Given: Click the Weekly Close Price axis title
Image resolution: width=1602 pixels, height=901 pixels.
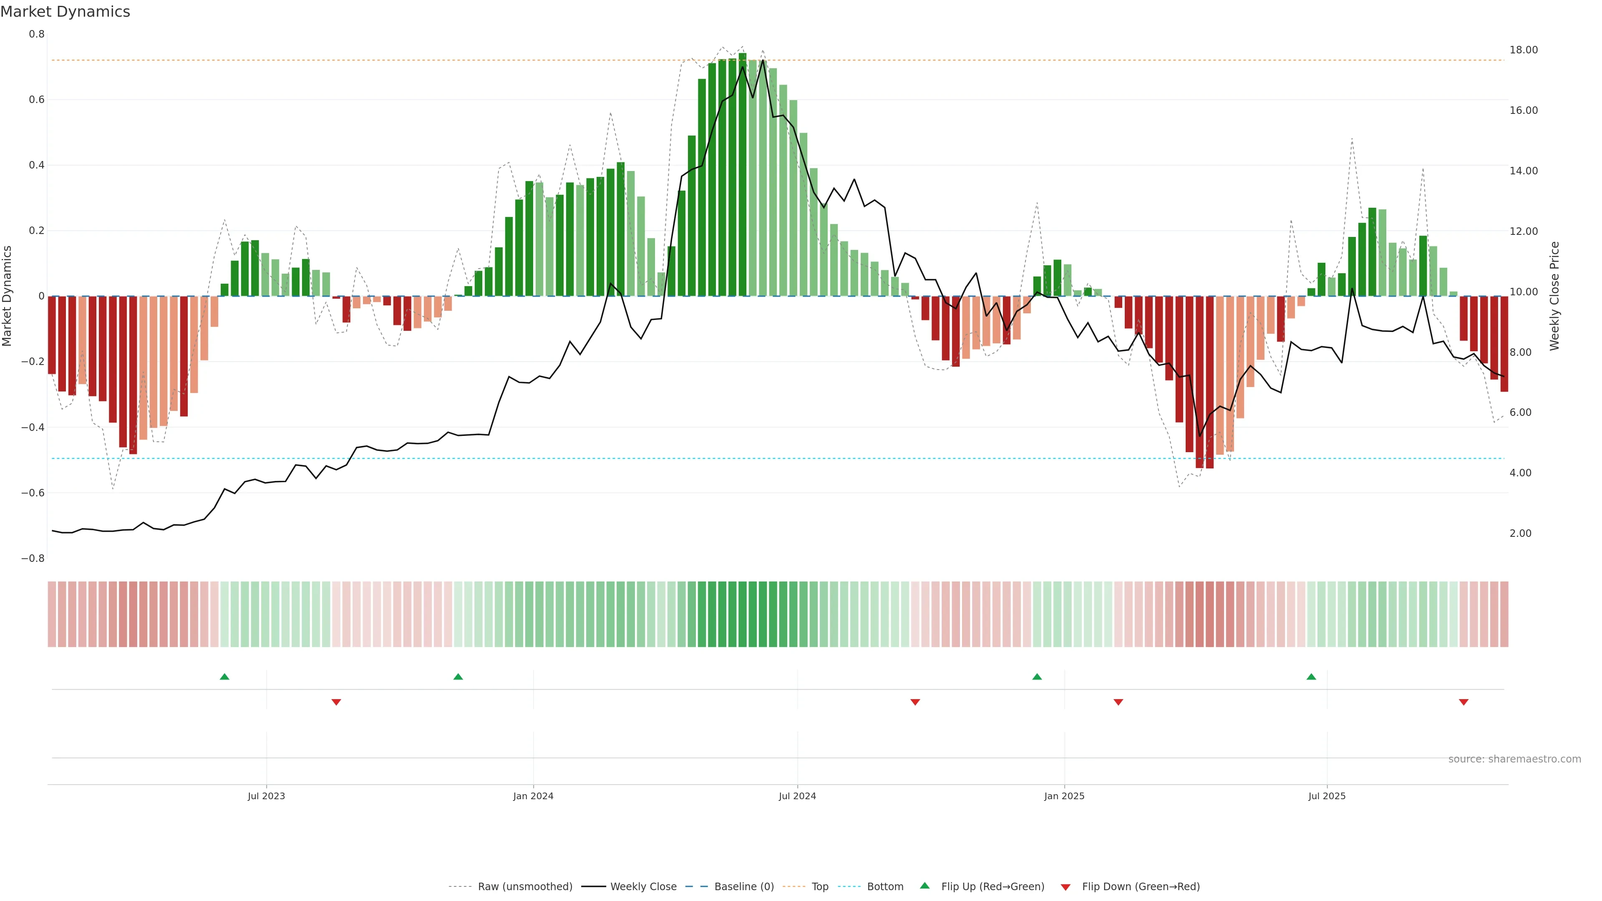Looking at the screenshot, I should tap(1554, 296).
